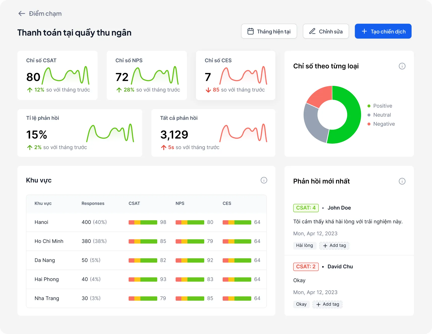The image size is (432, 334).
Task: Open info icon for Phản hồi mới nhất
Action: click(402, 181)
